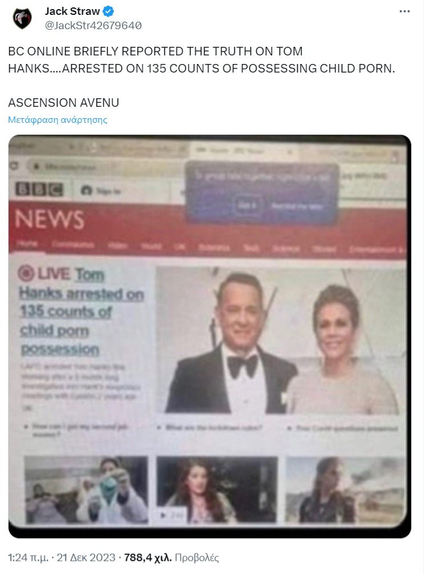Click the address bar padlock icon
426x574 pixels.
(36, 167)
